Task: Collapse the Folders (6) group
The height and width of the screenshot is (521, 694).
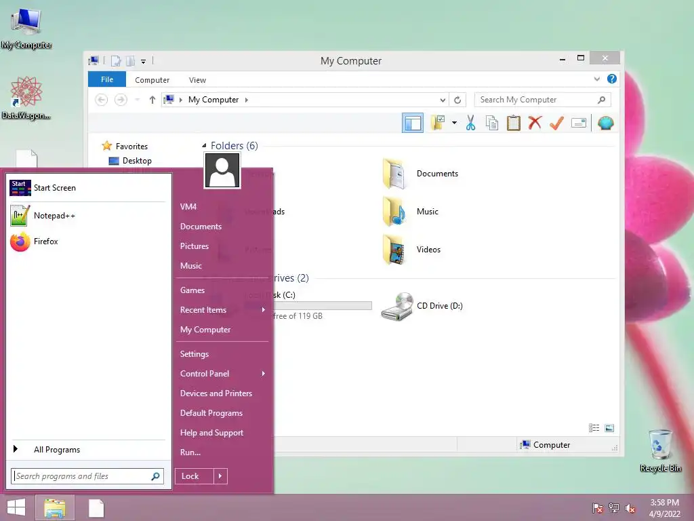Action: point(204,145)
